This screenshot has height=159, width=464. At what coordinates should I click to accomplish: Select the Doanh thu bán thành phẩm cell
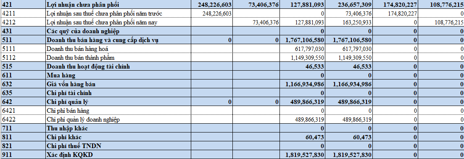pos(116,58)
